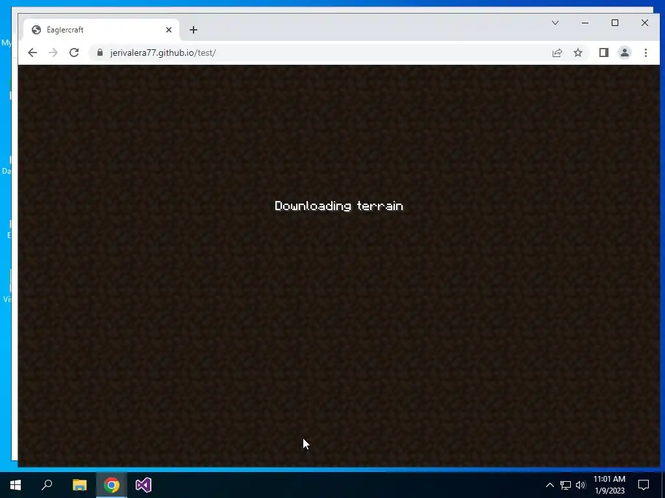The height and width of the screenshot is (498, 665).
Task: Show hidden system tray icons
Action: pos(549,485)
